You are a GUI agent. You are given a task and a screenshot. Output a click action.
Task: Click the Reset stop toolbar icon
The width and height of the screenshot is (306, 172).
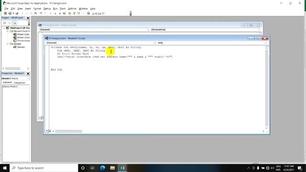click(x=60, y=13)
